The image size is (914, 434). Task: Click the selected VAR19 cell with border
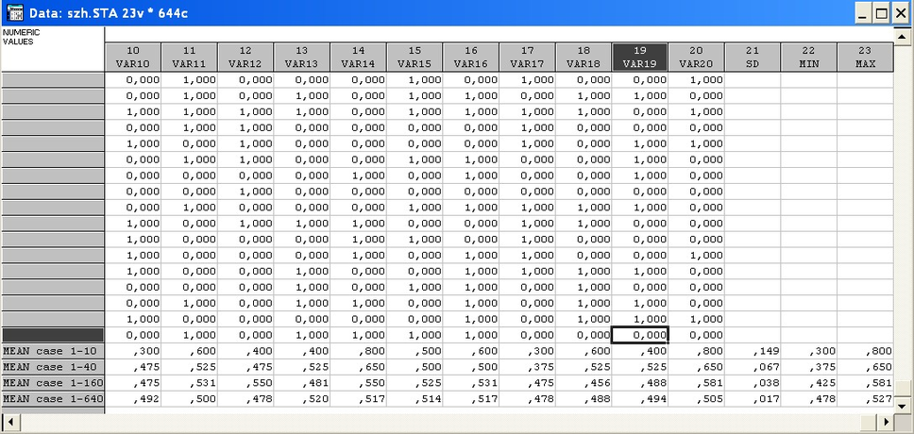(640, 335)
